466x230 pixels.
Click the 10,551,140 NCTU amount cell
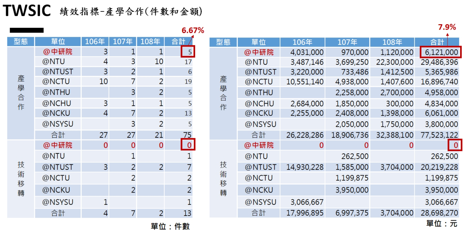click(305, 82)
